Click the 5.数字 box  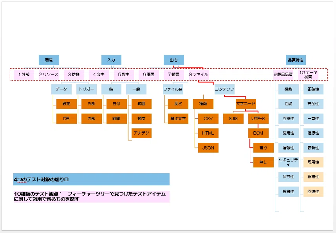coord(124,75)
